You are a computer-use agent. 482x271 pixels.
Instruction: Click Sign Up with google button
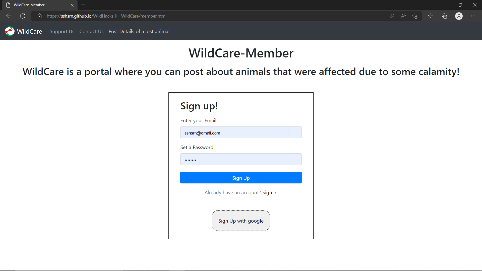coord(241,221)
